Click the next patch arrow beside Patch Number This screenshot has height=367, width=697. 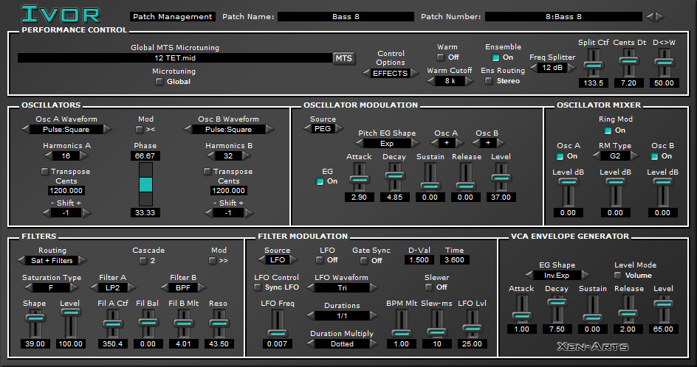pos(659,17)
